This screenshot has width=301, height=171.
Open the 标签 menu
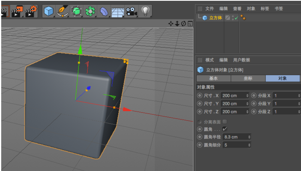265,8
